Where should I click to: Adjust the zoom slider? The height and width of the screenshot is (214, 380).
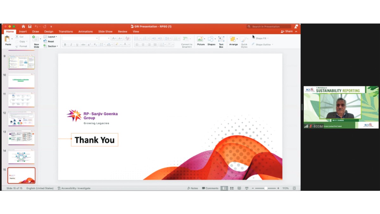tap(266, 188)
